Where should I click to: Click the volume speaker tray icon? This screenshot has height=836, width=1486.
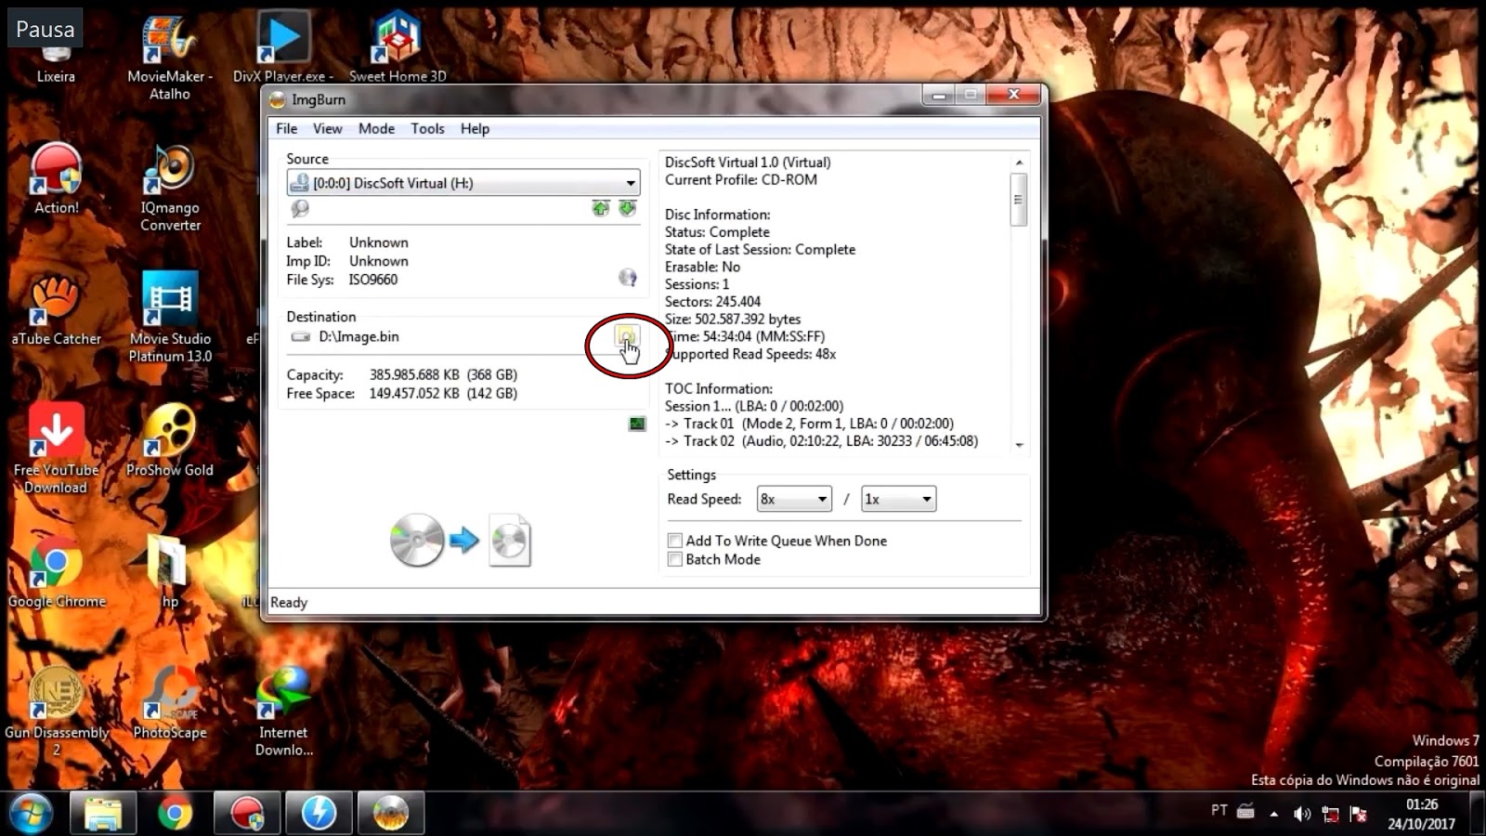click(x=1302, y=814)
